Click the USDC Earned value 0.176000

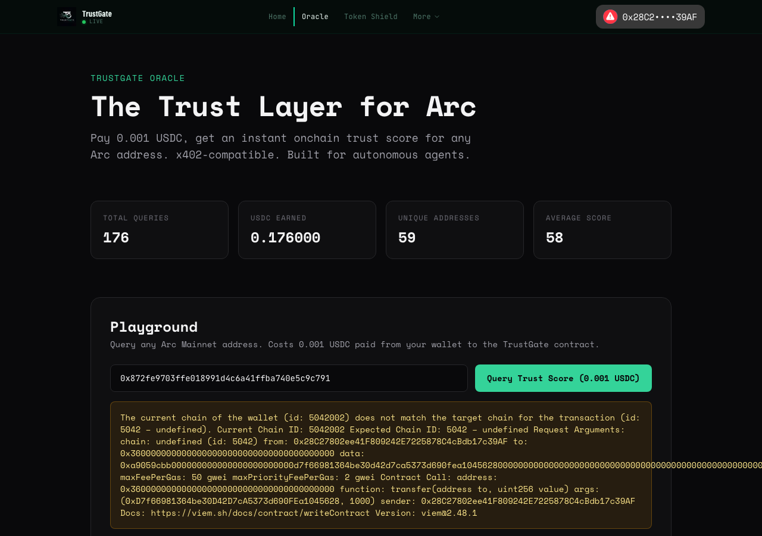pyautogui.click(x=286, y=238)
